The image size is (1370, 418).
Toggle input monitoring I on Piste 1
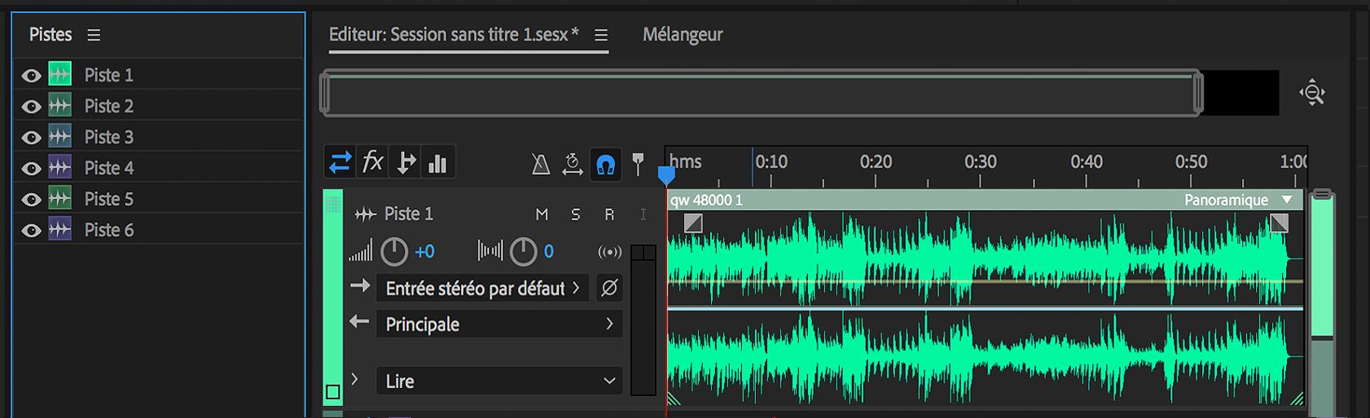(x=643, y=214)
